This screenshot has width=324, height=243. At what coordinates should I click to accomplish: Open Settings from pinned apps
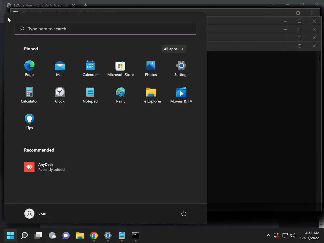[x=181, y=69]
